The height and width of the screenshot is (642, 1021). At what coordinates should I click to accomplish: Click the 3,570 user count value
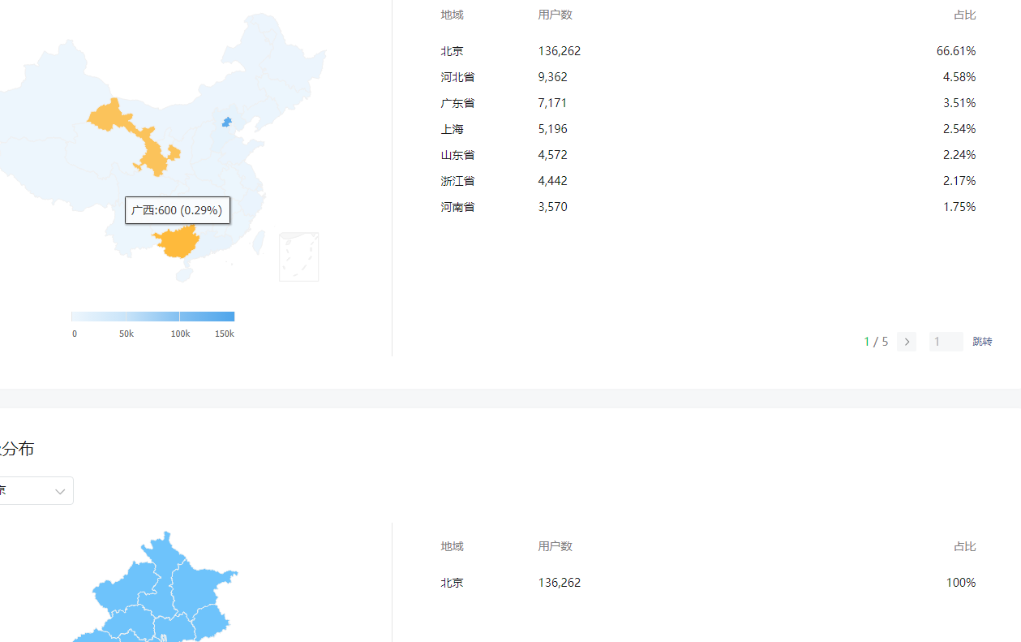pos(553,207)
